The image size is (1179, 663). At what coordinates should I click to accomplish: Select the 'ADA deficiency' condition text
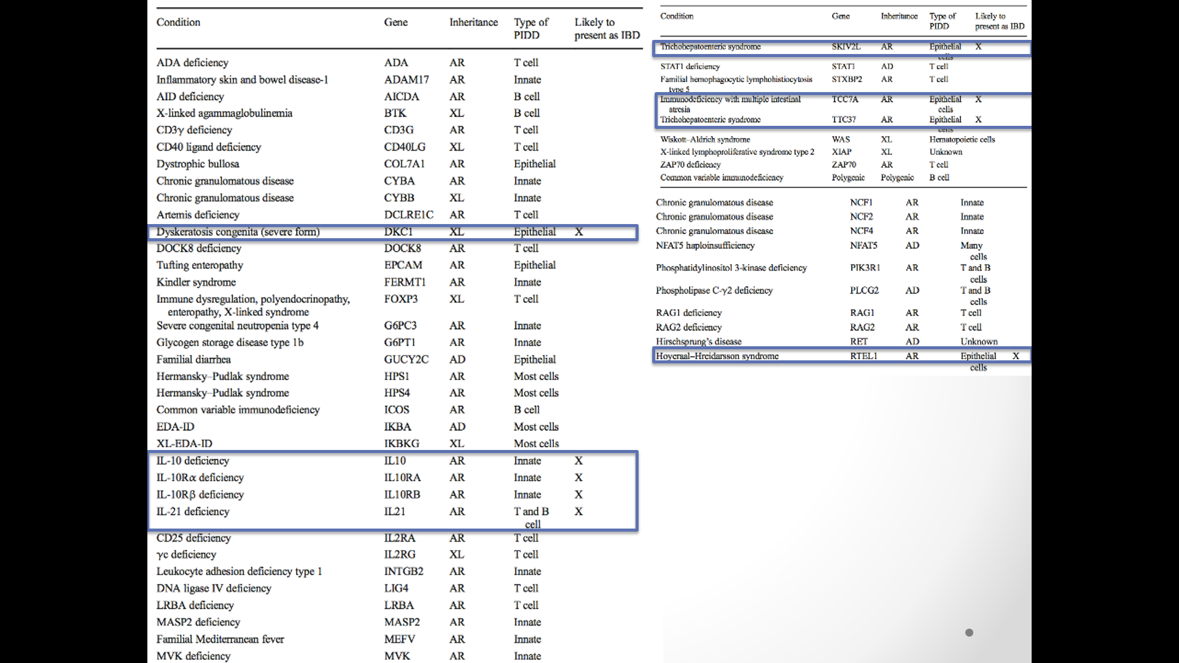(192, 63)
